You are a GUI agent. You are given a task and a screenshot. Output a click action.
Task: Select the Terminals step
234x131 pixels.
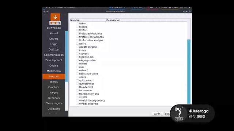pyautogui.click(x=54, y=98)
